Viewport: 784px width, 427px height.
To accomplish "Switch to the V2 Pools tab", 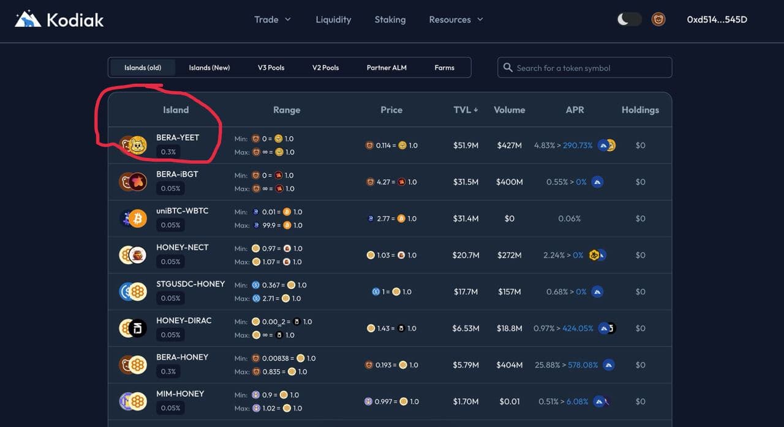I will click(x=325, y=67).
